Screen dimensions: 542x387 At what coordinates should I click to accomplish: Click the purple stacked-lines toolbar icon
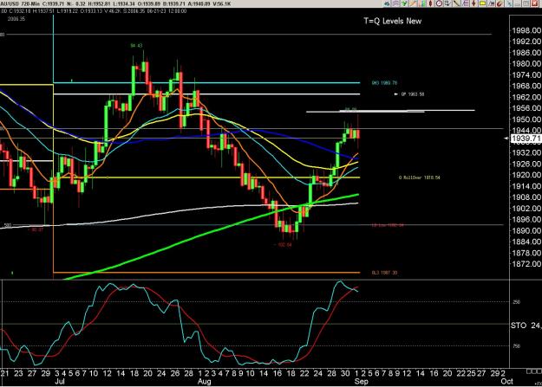point(395,3)
